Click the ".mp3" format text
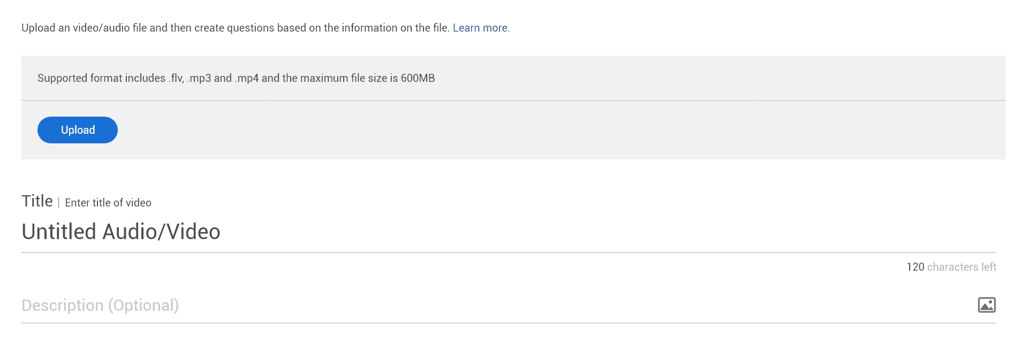Screen dimensions: 1028x352 [x=199, y=78]
